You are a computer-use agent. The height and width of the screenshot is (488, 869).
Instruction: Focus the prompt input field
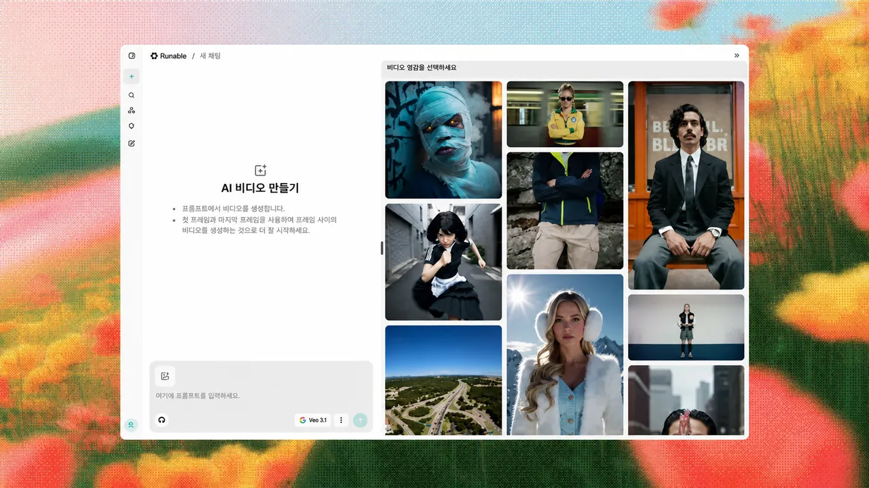click(261, 396)
